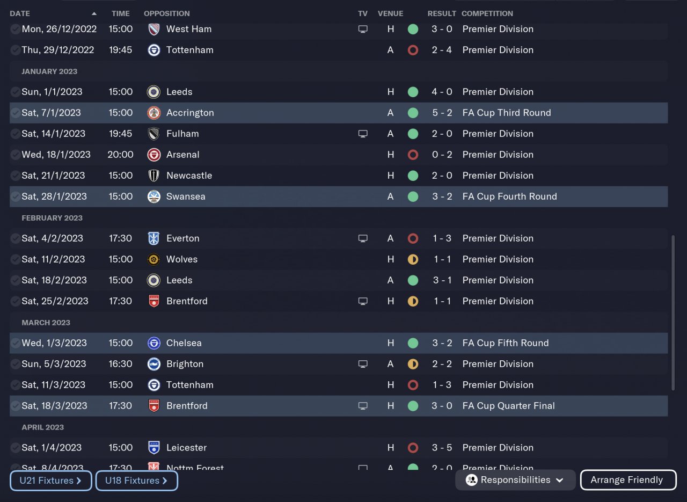Sort by the Competition column header
The height and width of the screenshot is (502, 687).
[487, 13]
